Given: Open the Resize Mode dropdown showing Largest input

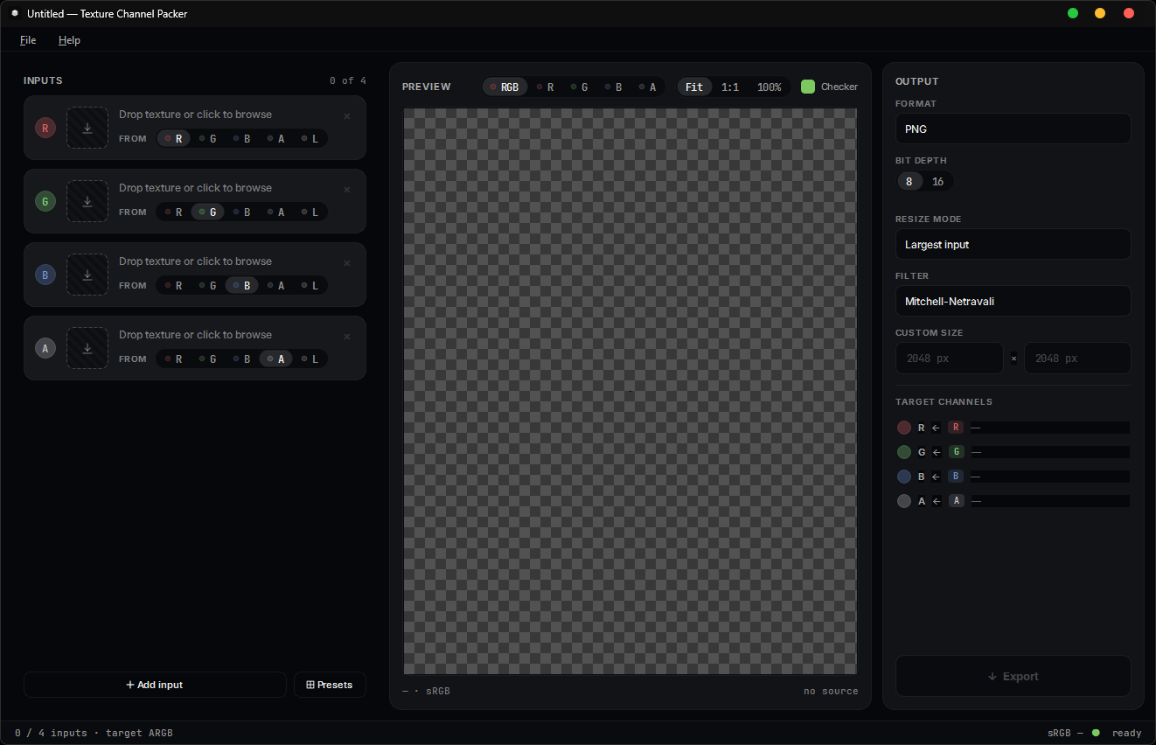Looking at the screenshot, I should pos(1013,244).
